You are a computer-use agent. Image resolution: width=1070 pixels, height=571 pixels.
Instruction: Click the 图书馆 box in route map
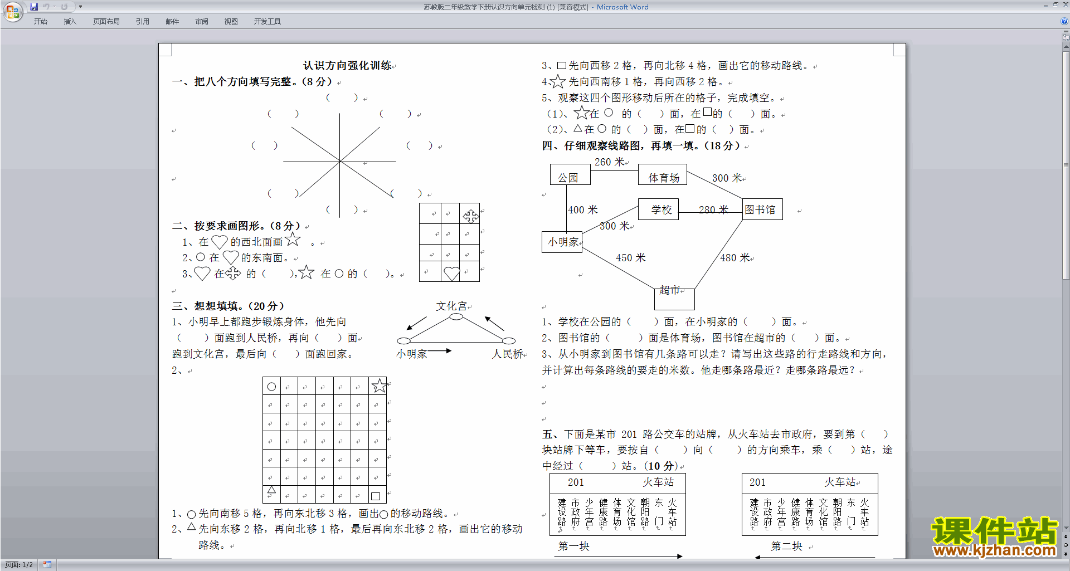[x=762, y=209]
